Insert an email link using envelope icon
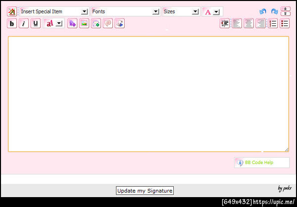Viewport: 297px width, 207px height. pyautogui.click(x=96, y=23)
